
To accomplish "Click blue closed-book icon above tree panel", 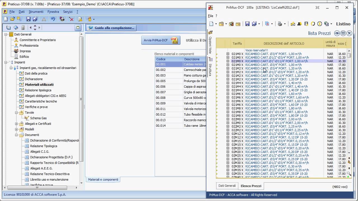I will [x=16, y=27].
